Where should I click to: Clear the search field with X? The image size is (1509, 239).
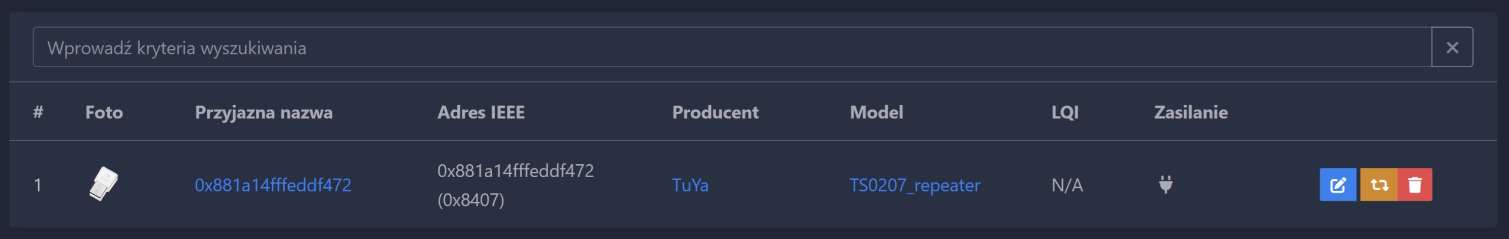point(1452,48)
